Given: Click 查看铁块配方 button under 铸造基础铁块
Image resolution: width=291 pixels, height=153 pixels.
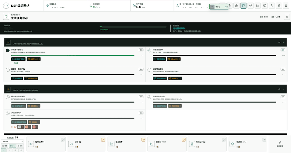Looking at the screenshot, I should pos(159,59).
